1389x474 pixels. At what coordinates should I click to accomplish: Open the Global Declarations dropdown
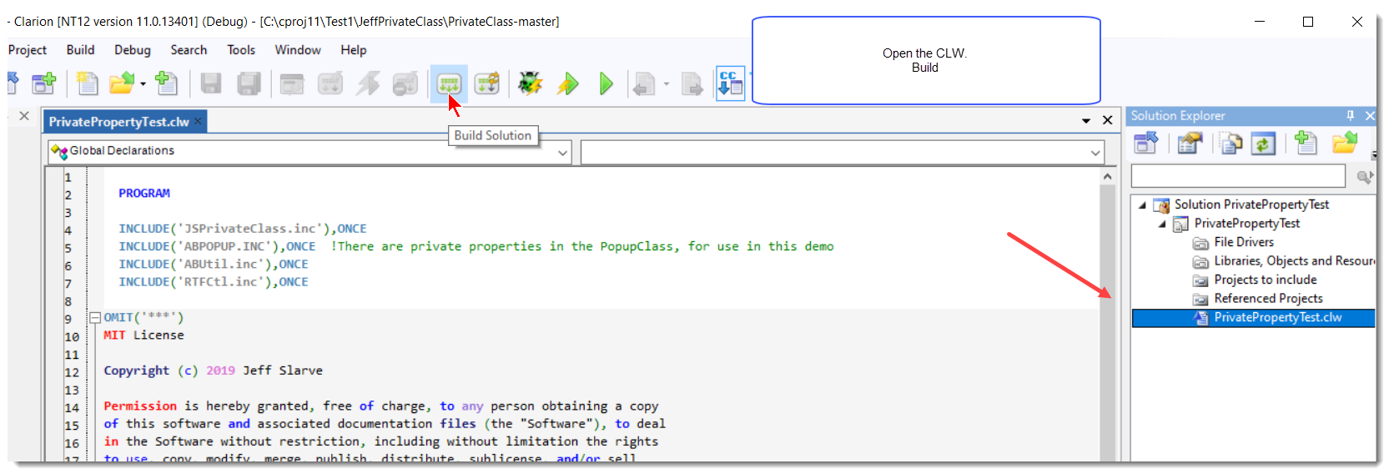coord(562,152)
